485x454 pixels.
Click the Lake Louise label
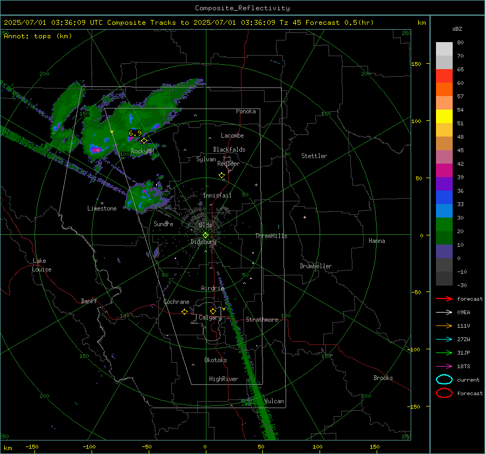[x=41, y=265]
